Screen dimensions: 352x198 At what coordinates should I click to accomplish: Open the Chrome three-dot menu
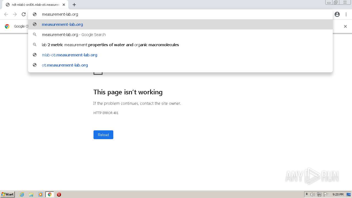tap(346, 14)
